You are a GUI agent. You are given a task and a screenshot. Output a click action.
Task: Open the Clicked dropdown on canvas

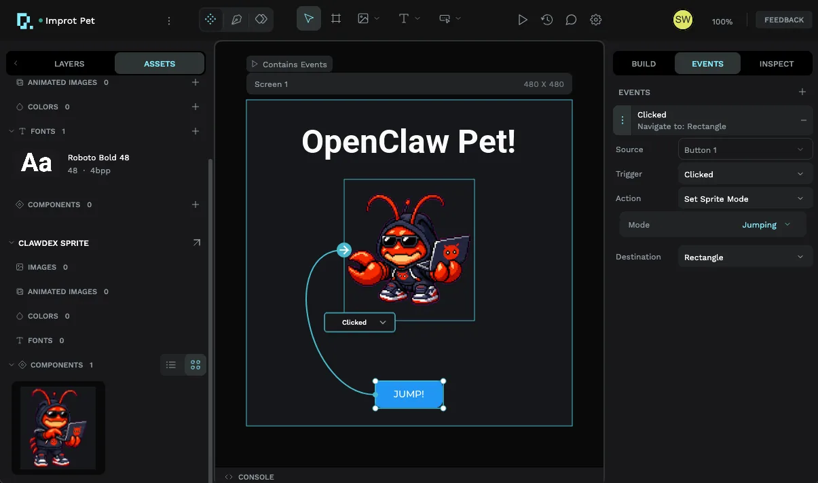pyautogui.click(x=360, y=322)
